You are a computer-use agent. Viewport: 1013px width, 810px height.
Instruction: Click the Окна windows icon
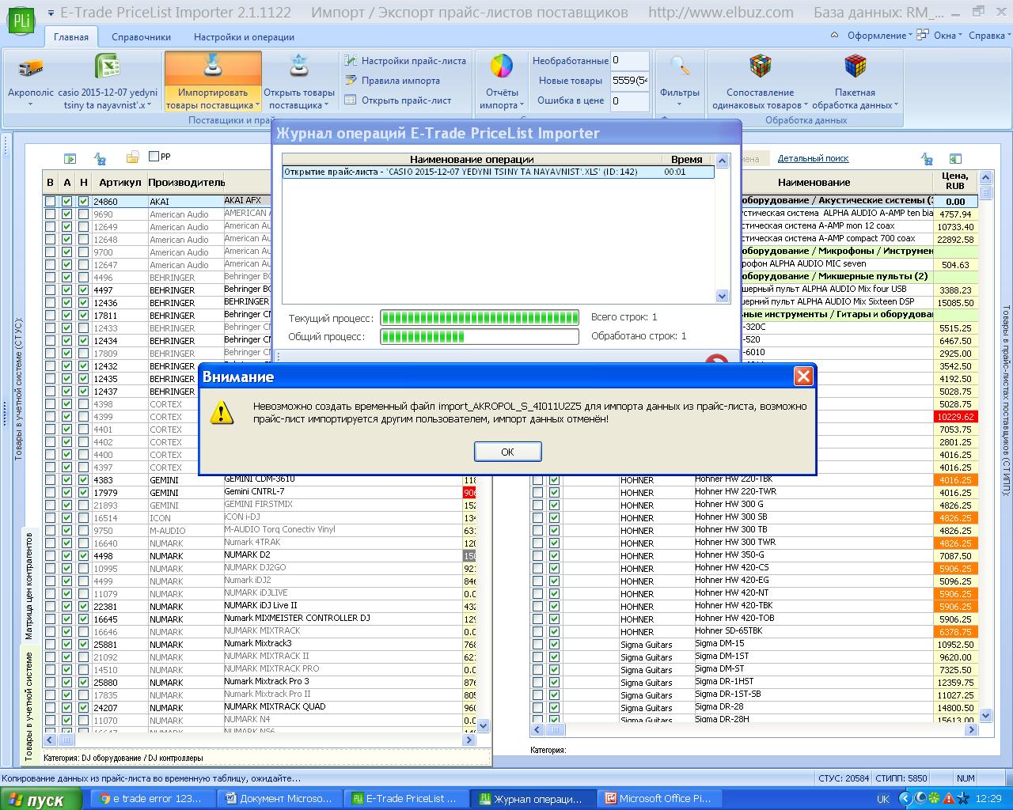(x=922, y=36)
